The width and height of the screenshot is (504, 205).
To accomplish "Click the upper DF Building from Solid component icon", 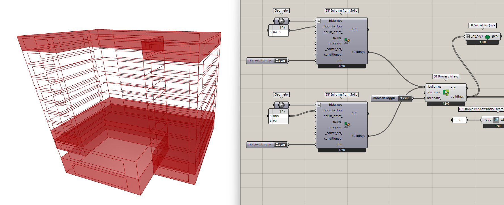I will (347, 41).
